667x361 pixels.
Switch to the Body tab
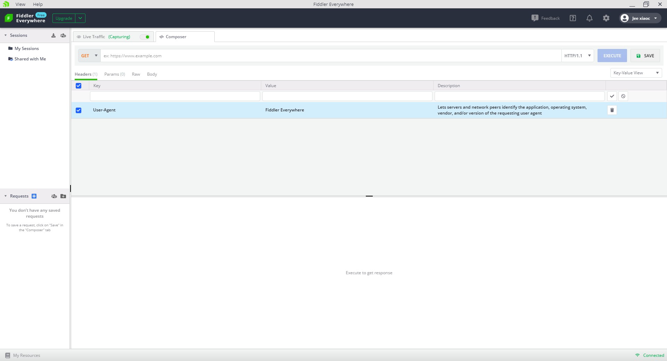tap(152, 74)
